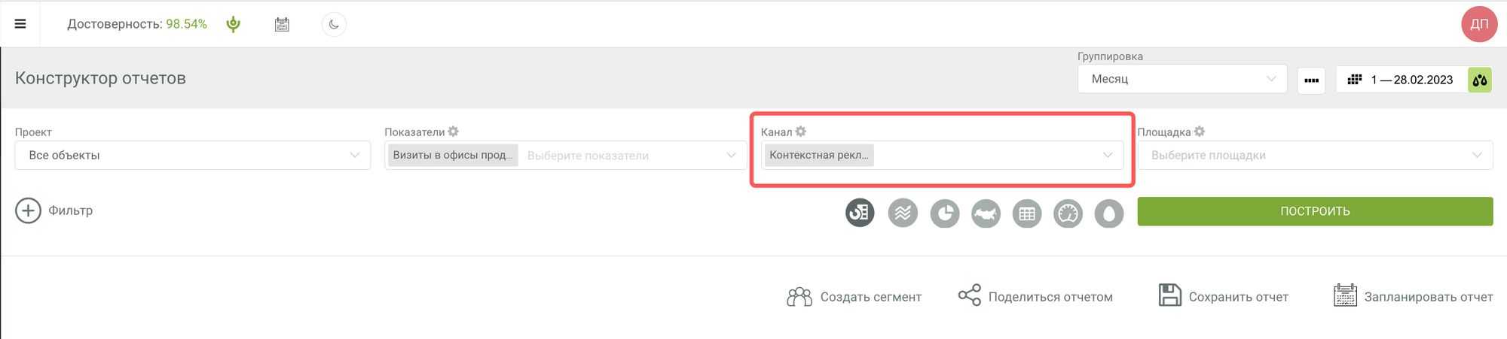The image size is (1507, 339).
Task: Add a filter with the plus Фильтр button
Action: point(54,210)
